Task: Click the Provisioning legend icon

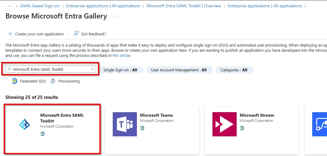Action: pyautogui.click(x=53, y=81)
